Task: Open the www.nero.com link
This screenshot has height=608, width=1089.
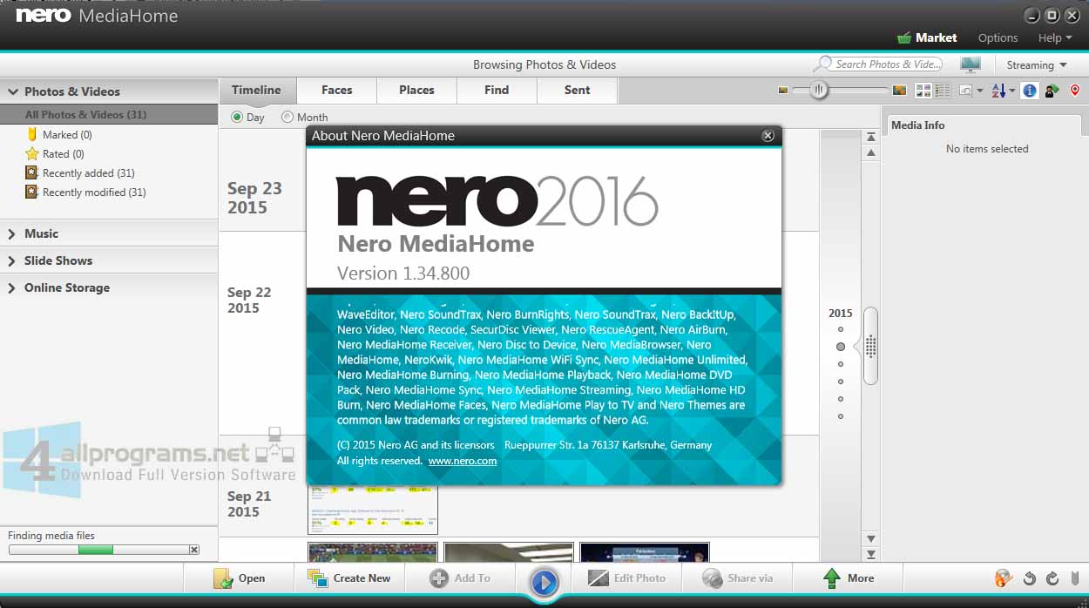Action: pos(463,461)
